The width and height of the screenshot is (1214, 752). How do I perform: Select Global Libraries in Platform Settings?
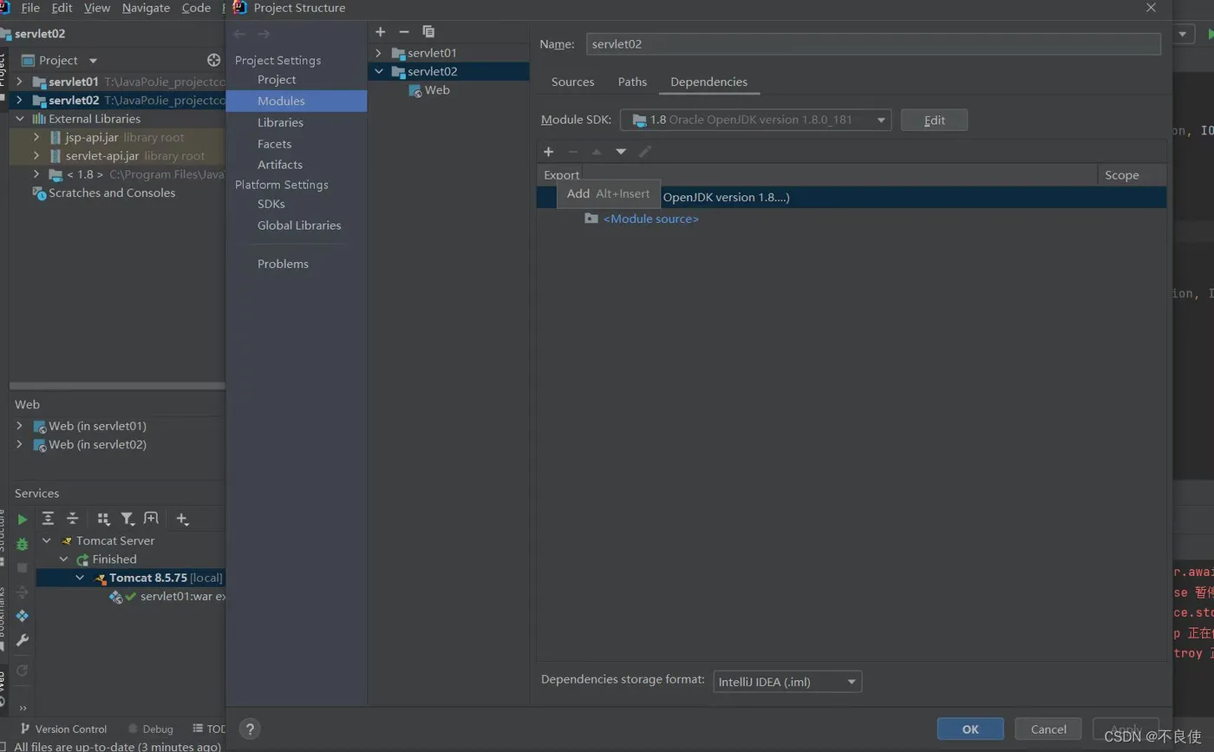pos(299,226)
